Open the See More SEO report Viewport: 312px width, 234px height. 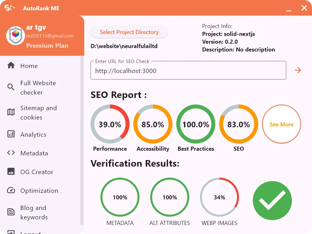coord(281,124)
